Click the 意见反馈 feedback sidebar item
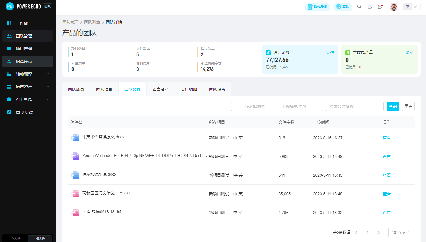426x242 pixels. (x=24, y=112)
